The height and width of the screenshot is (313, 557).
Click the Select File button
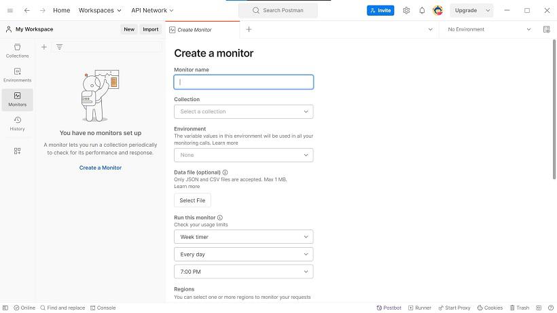click(192, 200)
